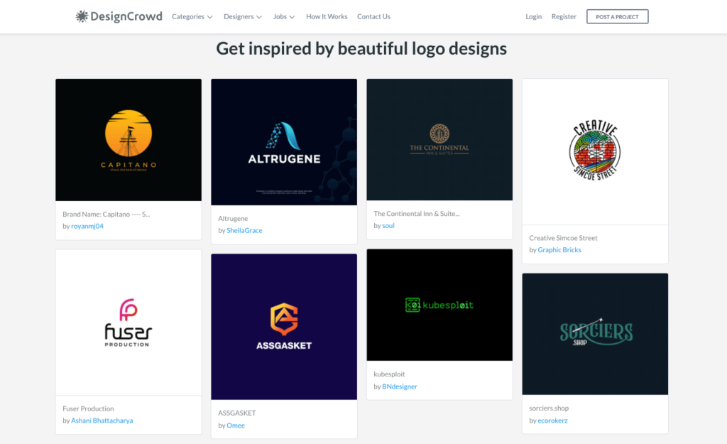Click the 'sorciers.shop' caption text
727x444 pixels.
tap(549, 408)
